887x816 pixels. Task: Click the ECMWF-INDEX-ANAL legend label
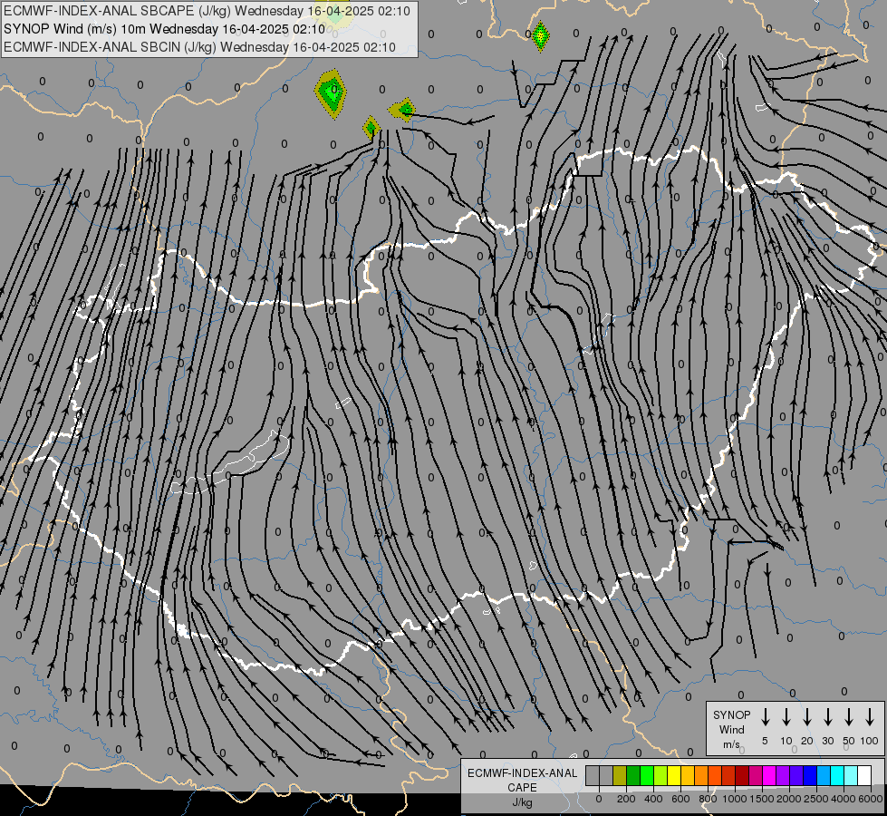point(522,773)
